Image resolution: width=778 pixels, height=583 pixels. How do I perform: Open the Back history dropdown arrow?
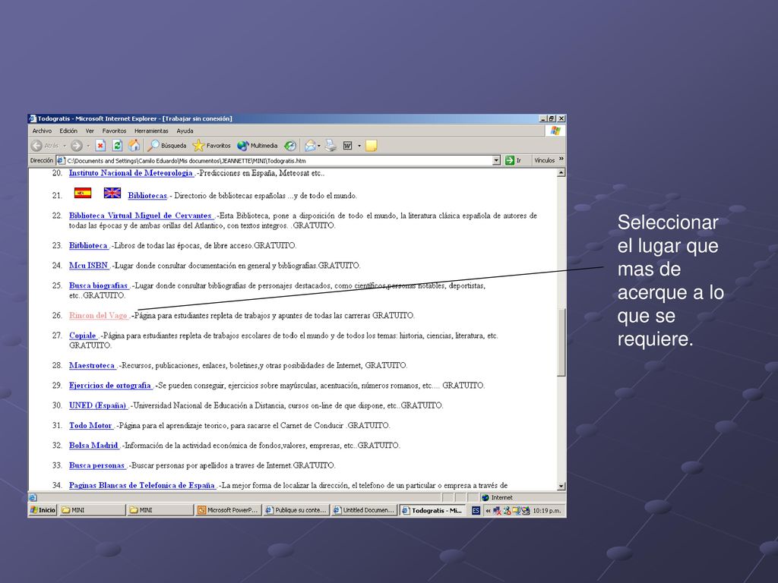65,146
